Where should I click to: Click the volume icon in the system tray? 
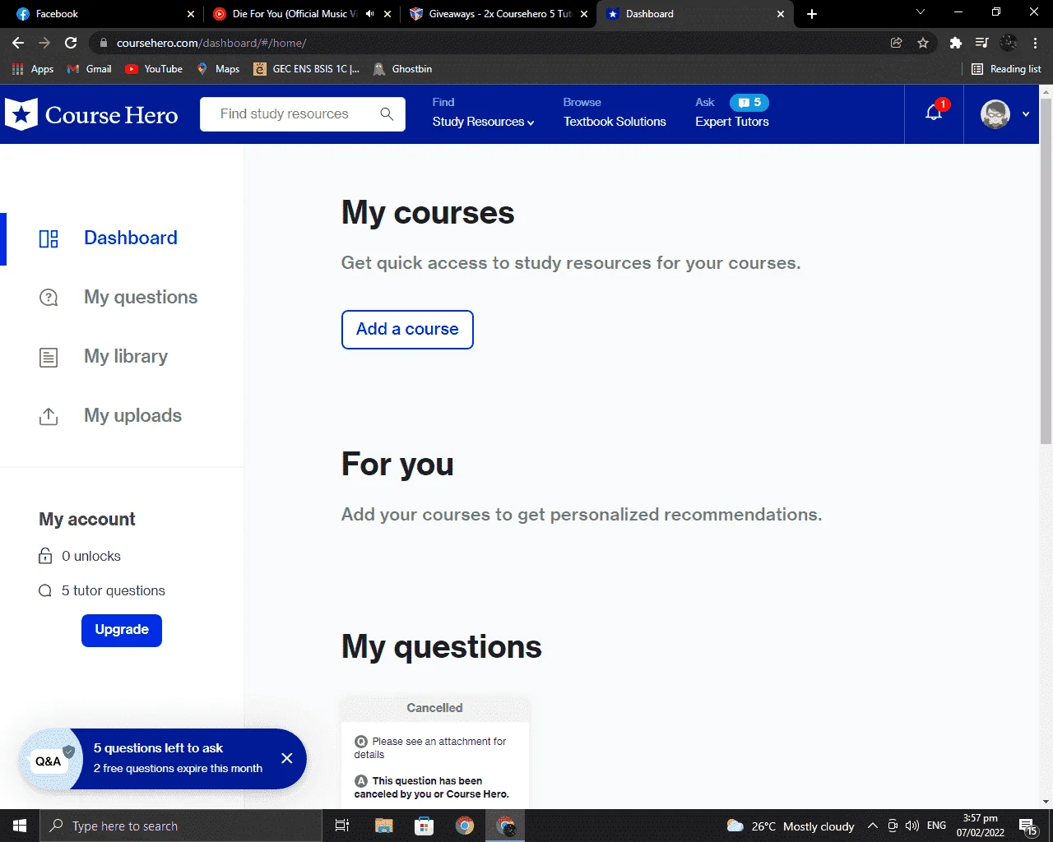tap(912, 826)
